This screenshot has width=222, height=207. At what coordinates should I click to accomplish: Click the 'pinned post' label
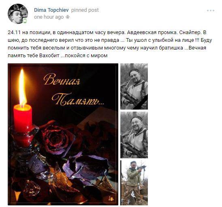(x=85, y=10)
